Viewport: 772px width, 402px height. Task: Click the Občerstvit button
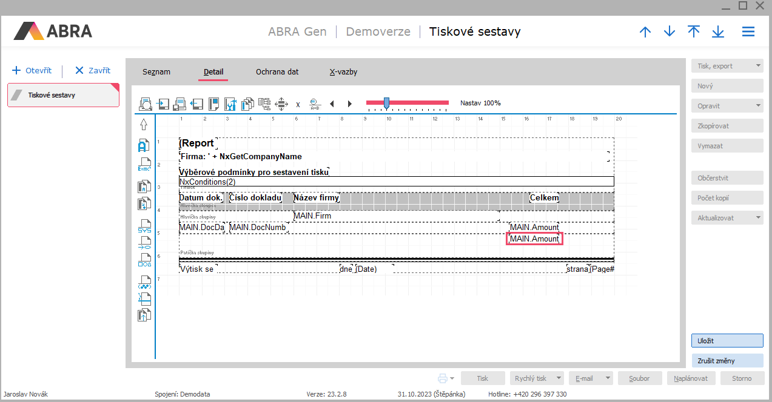click(727, 178)
